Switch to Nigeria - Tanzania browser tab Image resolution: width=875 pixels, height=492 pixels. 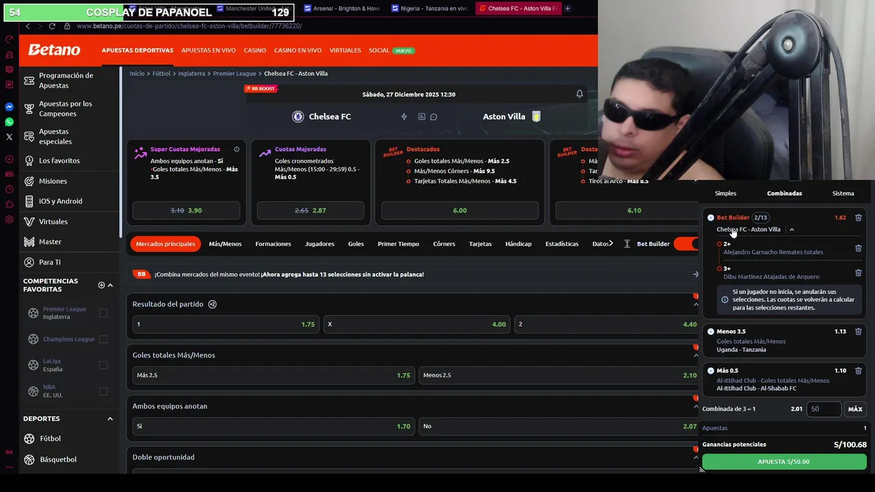429,8
